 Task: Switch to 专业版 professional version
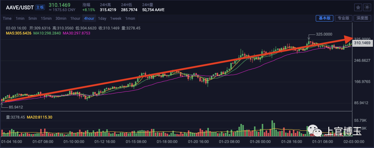343,18
